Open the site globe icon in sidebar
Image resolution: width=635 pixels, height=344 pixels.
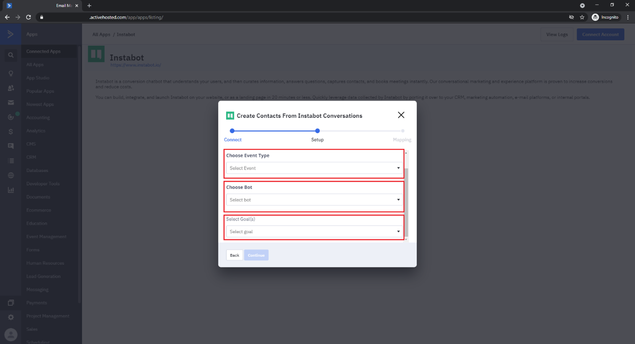tap(11, 175)
